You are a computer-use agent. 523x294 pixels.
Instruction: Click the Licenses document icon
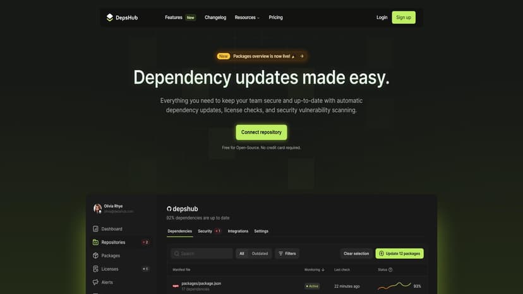click(x=96, y=269)
